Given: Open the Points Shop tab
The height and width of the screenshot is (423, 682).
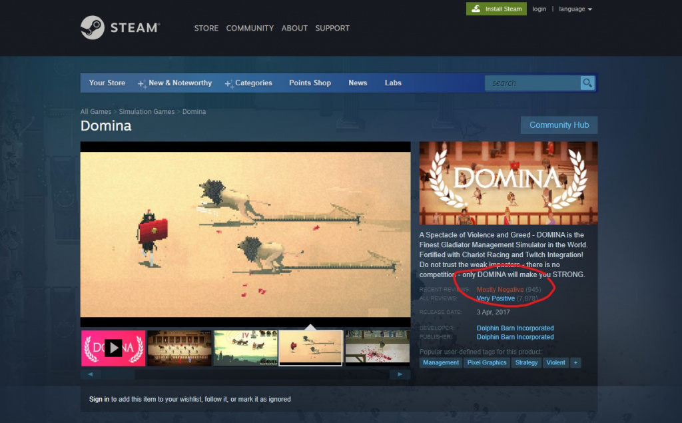Looking at the screenshot, I should 310,83.
